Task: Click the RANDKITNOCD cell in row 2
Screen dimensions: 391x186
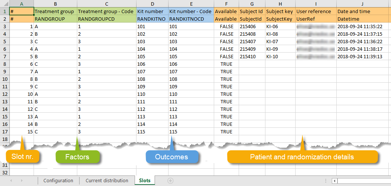Action: (x=191, y=19)
